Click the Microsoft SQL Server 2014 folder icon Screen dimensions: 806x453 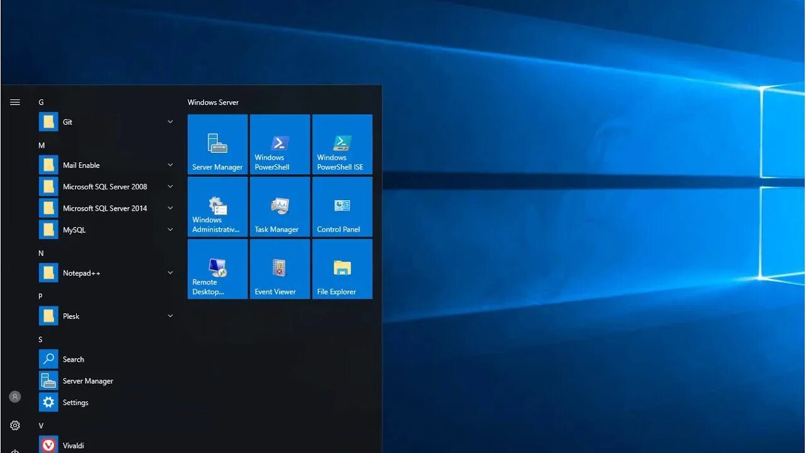click(x=48, y=208)
